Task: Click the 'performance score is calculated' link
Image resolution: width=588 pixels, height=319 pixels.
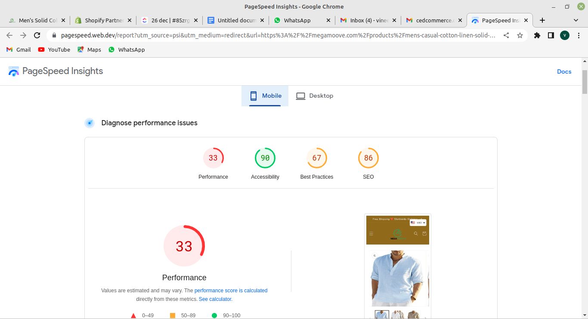Action: coord(231,291)
